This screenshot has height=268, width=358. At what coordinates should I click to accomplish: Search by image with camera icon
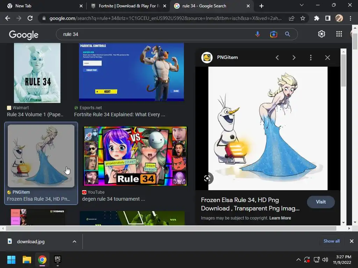click(273, 34)
